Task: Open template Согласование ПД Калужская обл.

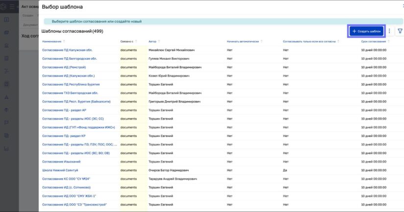Action: (67, 50)
